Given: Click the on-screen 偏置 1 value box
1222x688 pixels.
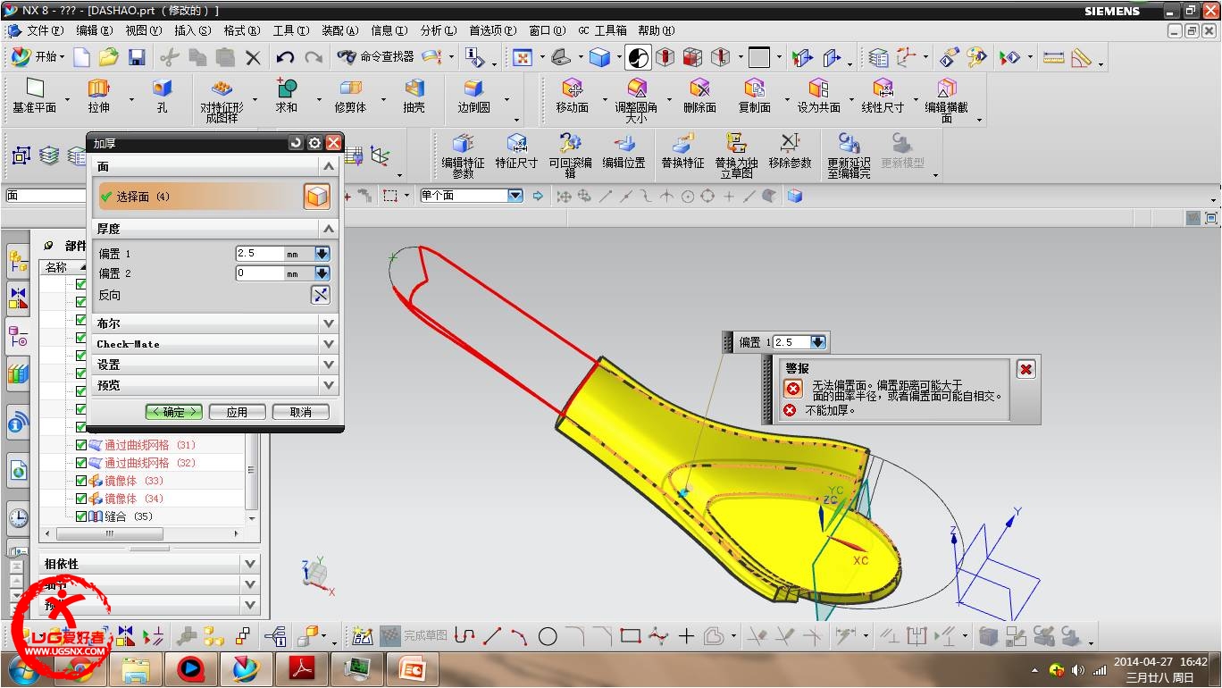Looking at the screenshot, I should coord(791,342).
